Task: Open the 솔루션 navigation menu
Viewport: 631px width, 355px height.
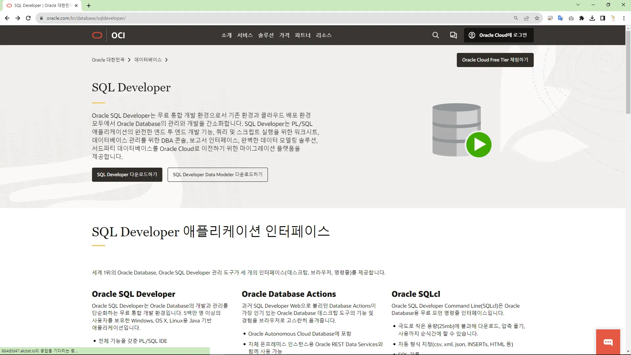Action: click(x=266, y=35)
